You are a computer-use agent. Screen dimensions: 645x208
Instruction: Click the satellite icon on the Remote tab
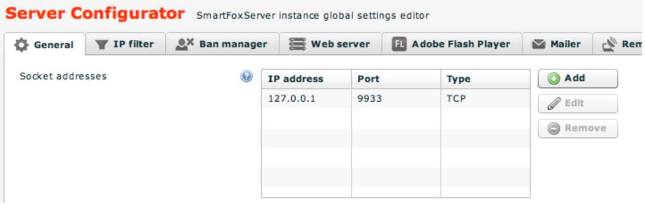[609, 44]
